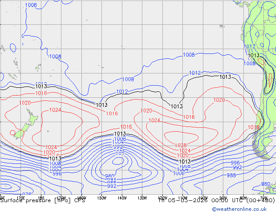This screenshot has width=276, height=213.
Task: Click the 90W longitude axis label
Action: 223,198
